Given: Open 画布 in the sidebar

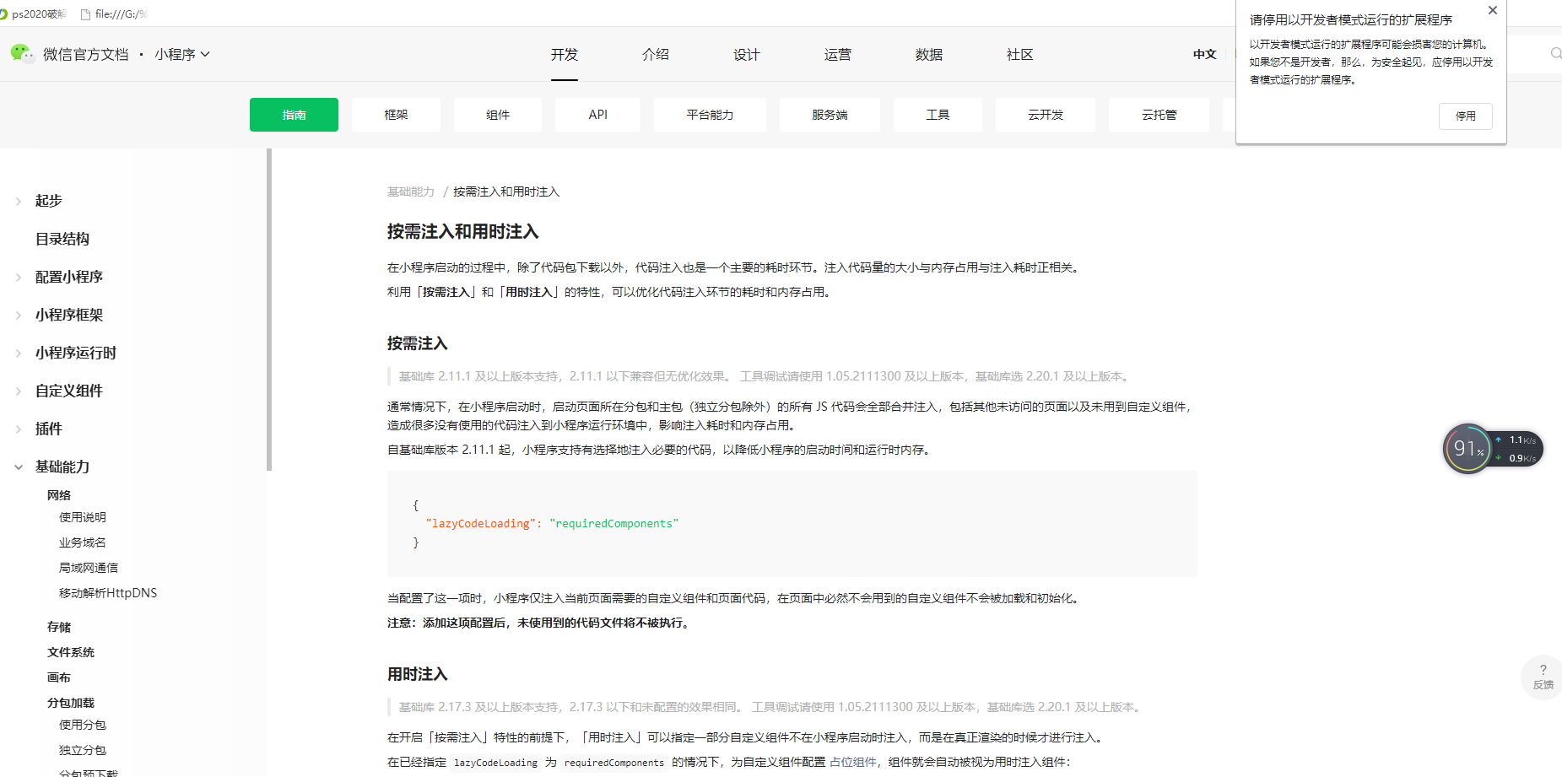Looking at the screenshot, I should click(59, 677).
